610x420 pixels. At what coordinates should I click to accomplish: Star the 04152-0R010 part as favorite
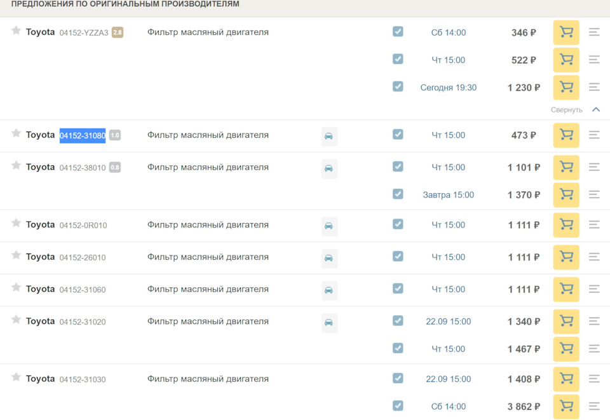pyautogui.click(x=16, y=223)
